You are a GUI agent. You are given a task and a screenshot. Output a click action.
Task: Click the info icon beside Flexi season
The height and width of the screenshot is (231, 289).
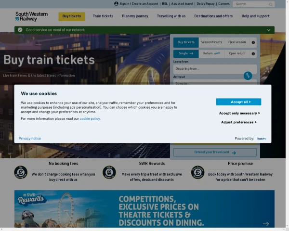(253, 42)
